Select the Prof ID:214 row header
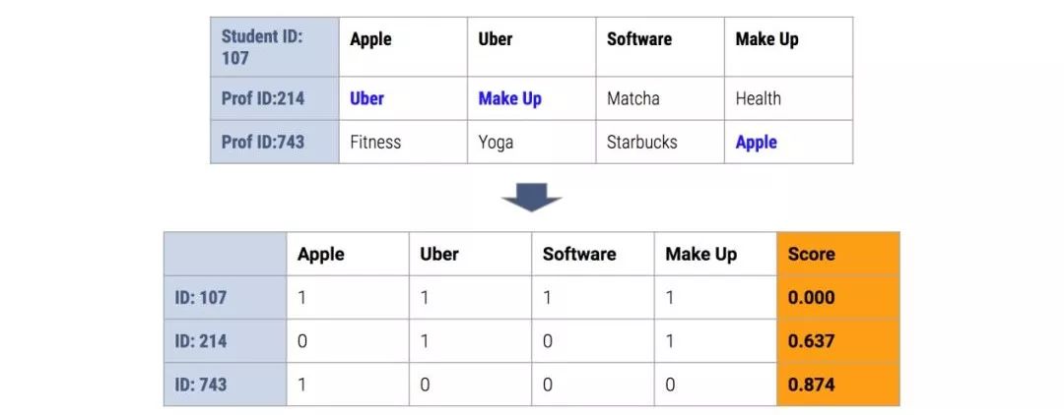The image size is (1064, 415). (263, 98)
